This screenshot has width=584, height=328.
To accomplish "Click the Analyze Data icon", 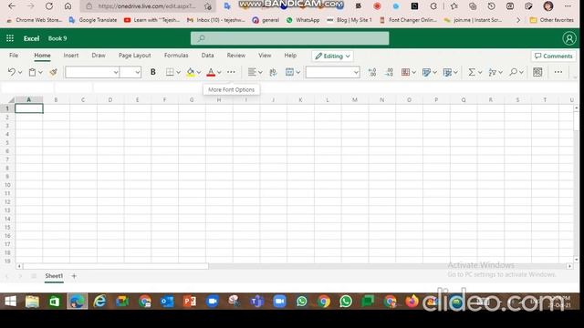I will coord(537,72).
